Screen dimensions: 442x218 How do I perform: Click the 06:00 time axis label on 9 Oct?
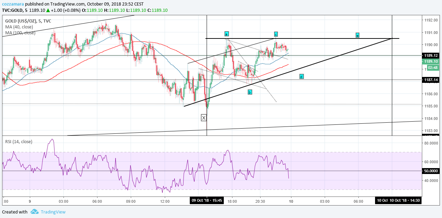(97, 201)
